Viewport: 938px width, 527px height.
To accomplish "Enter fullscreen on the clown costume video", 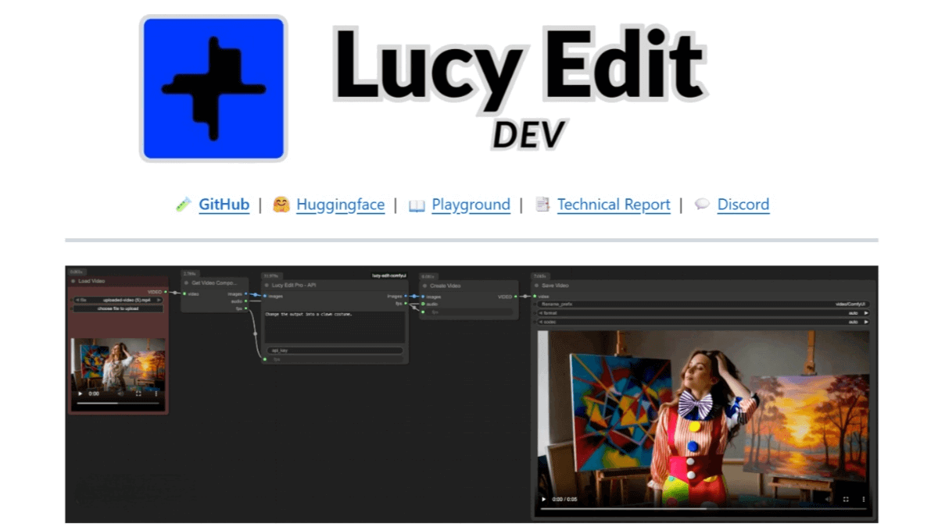I will point(847,497).
